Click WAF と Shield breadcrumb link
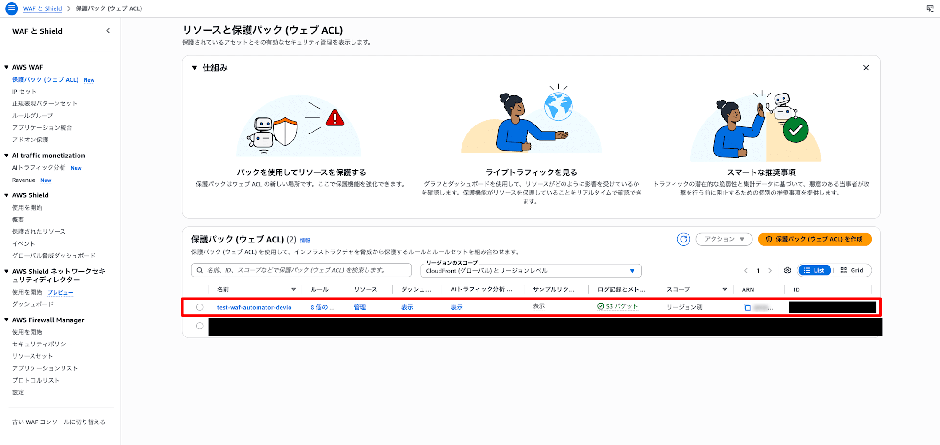Viewport: 940px width, 445px height. click(42, 8)
